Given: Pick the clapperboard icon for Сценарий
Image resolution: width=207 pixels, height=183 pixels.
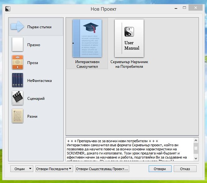Looking at the screenshot, I should coord(18,98).
